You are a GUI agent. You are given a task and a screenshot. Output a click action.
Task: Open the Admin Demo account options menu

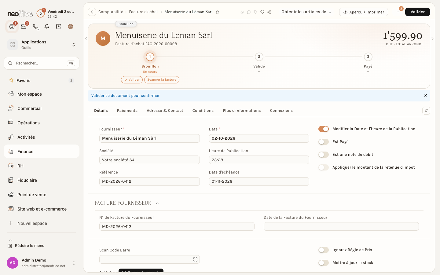(x=74, y=263)
